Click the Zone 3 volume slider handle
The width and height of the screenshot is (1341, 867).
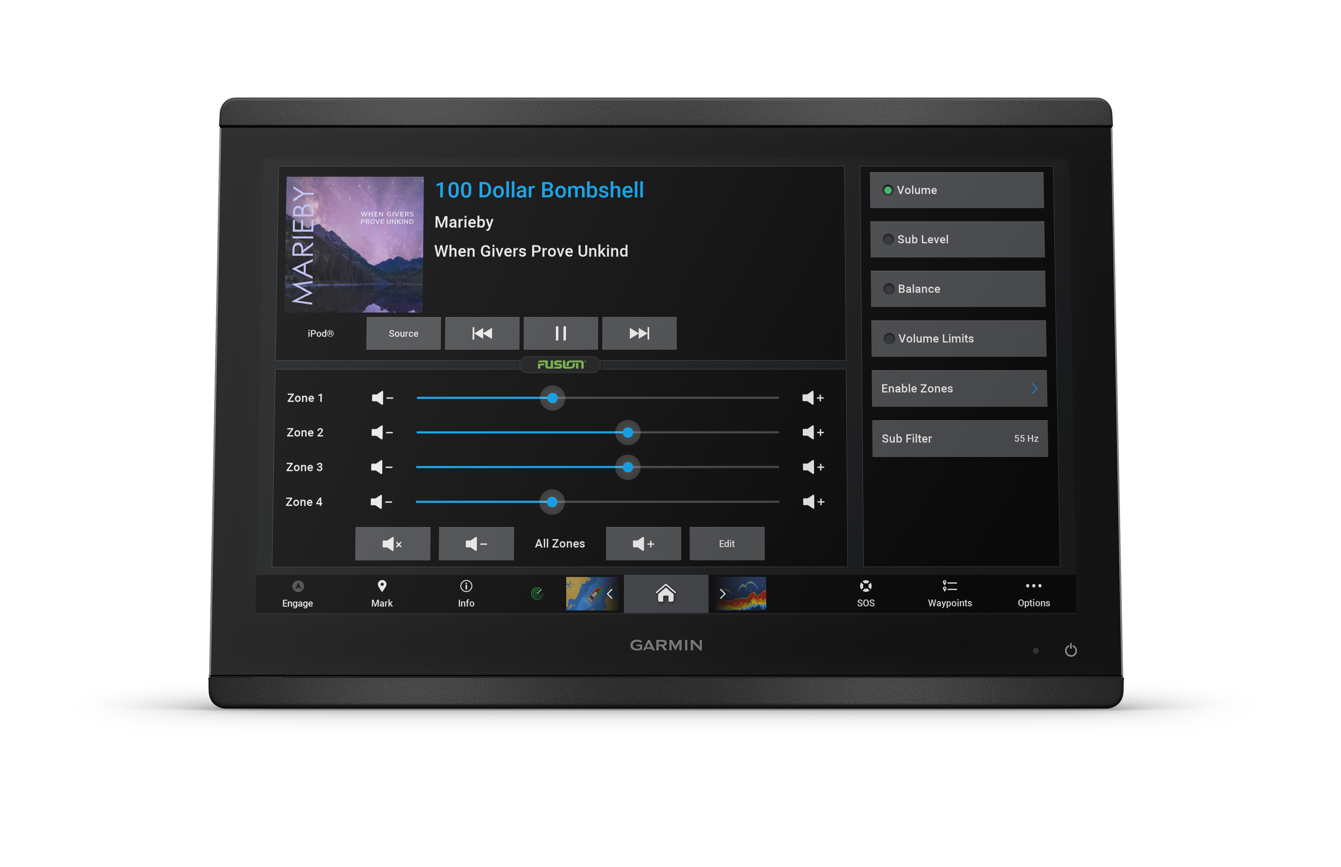(628, 467)
